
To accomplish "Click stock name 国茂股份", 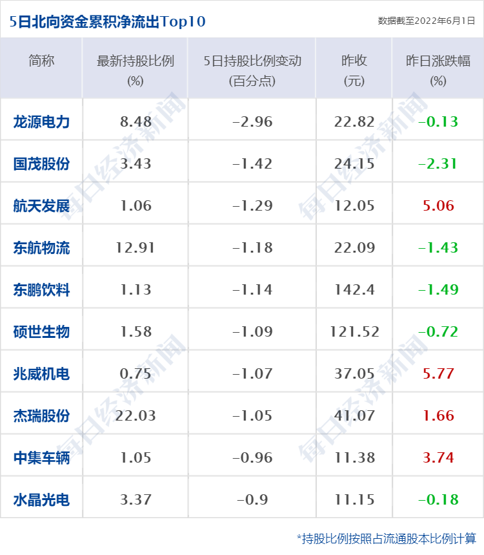I will coord(41,164).
